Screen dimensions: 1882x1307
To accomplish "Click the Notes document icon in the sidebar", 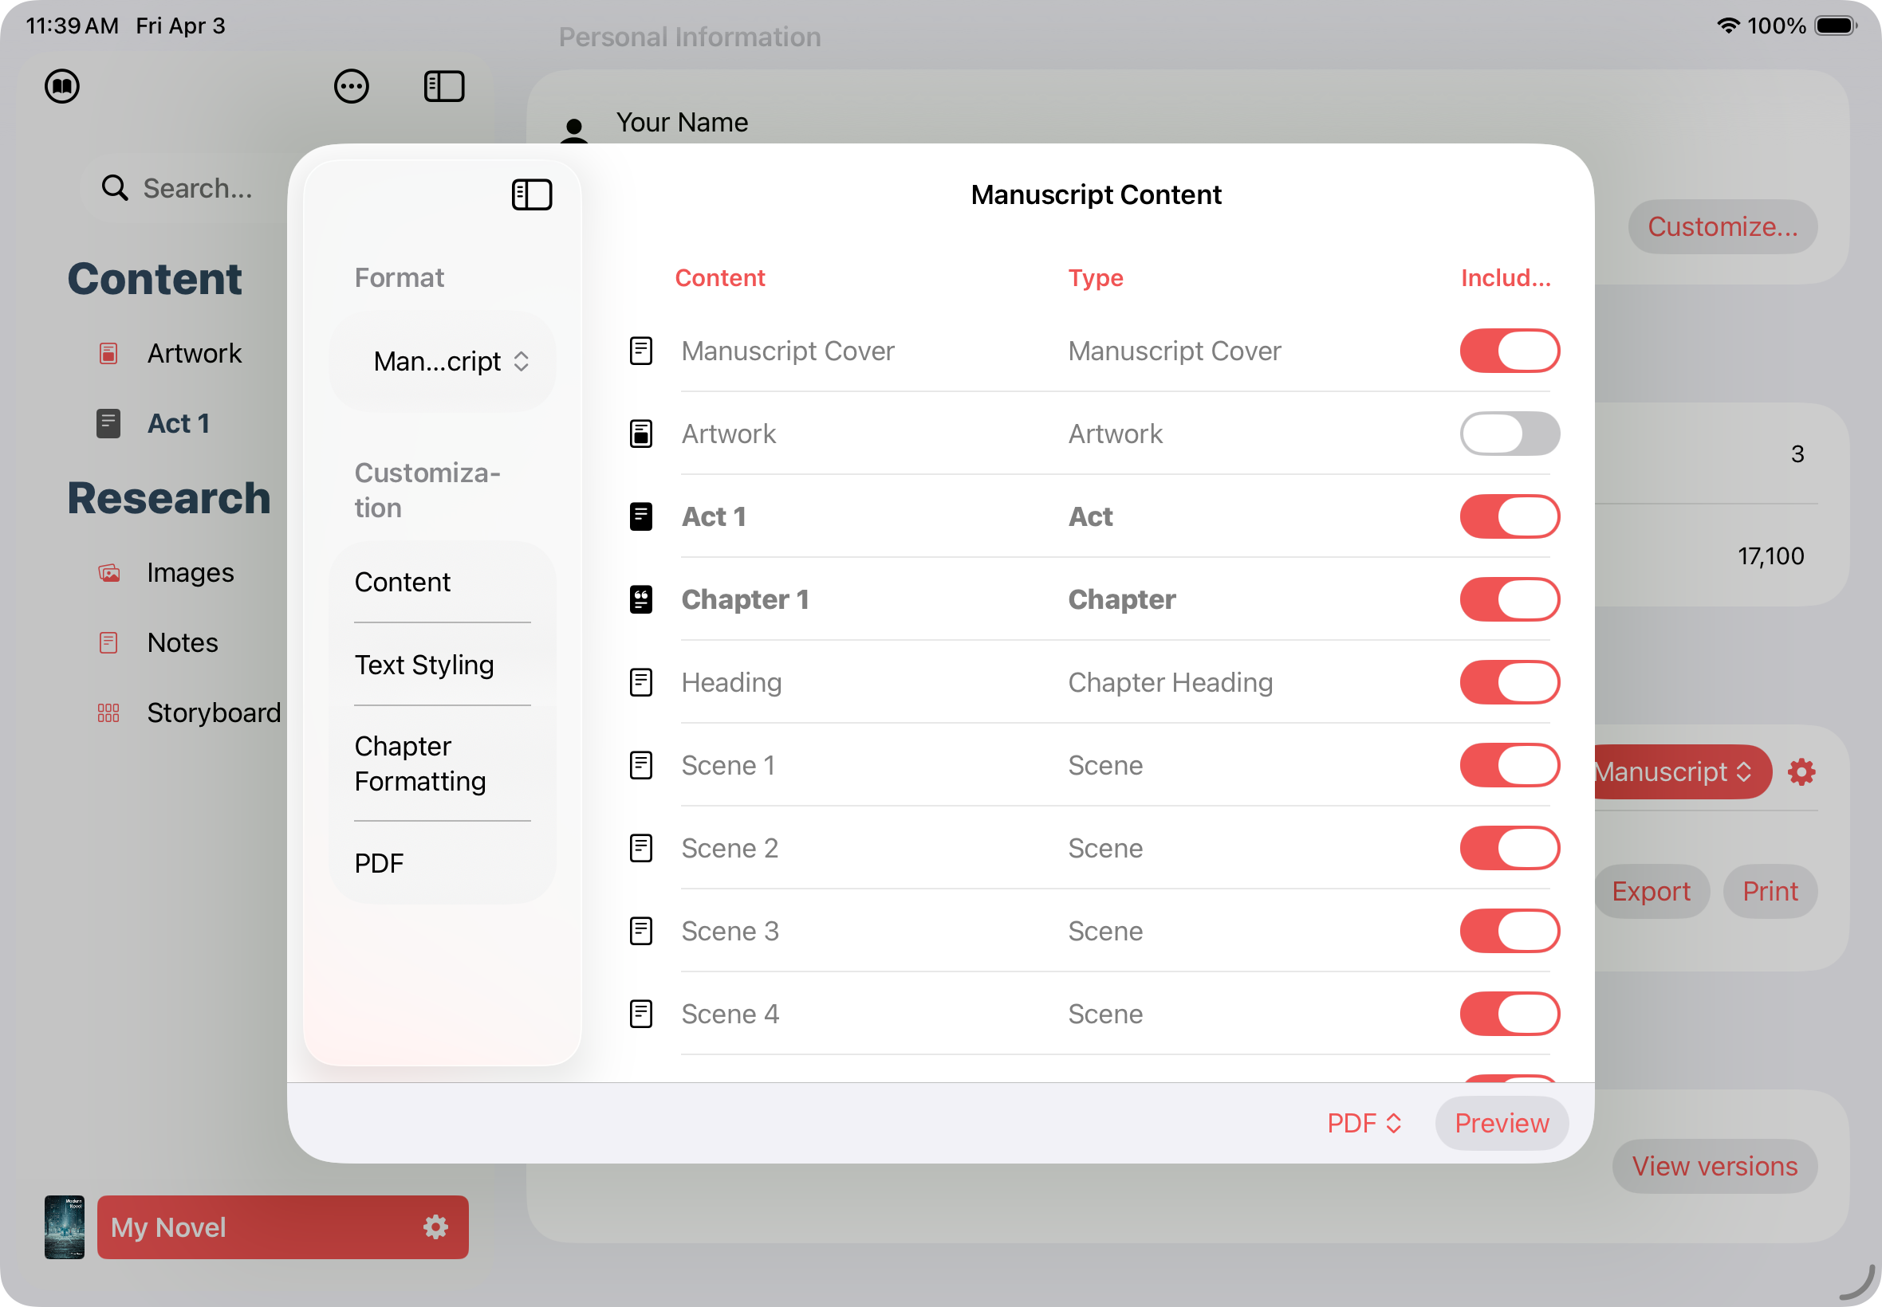I will [109, 642].
